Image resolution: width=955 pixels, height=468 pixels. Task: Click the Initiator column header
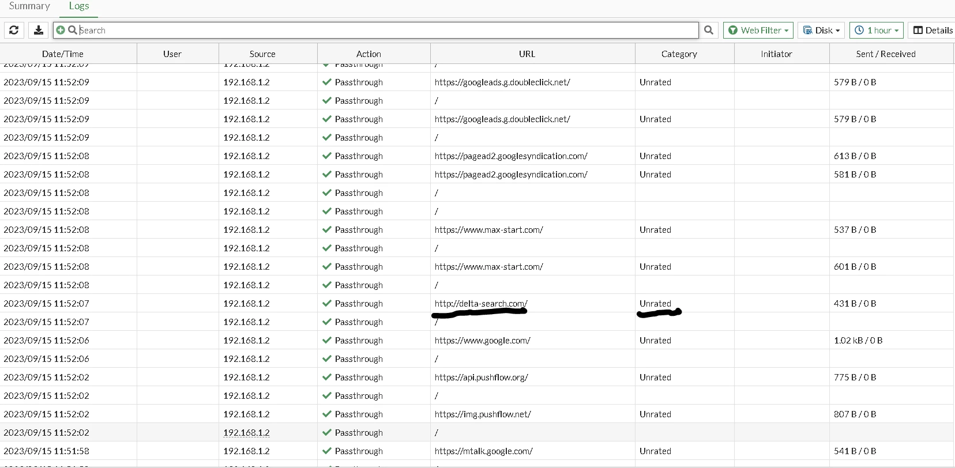[776, 54]
